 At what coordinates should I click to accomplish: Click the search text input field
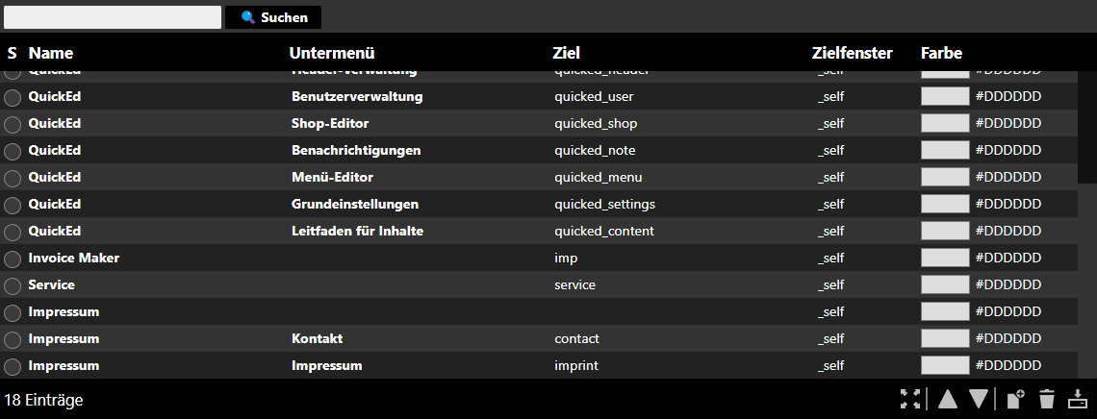click(113, 17)
